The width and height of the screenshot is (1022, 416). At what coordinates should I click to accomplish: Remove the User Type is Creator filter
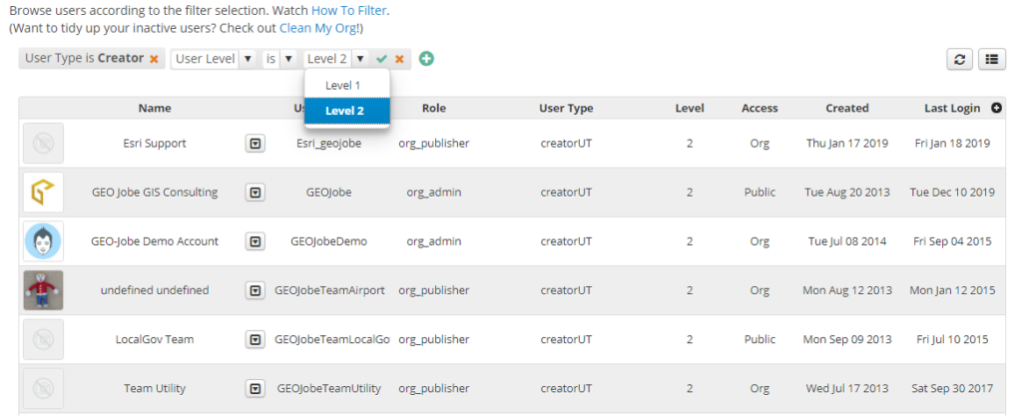pyautogui.click(x=154, y=59)
